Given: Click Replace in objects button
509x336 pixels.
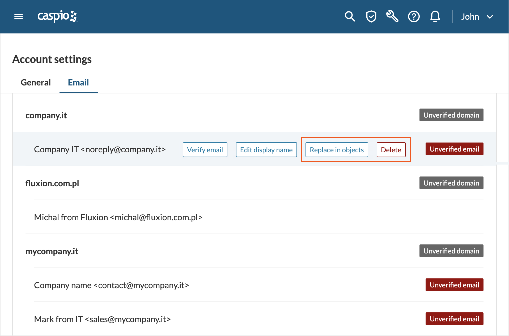Looking at the screenshot, I should click(x=337, y=150).
